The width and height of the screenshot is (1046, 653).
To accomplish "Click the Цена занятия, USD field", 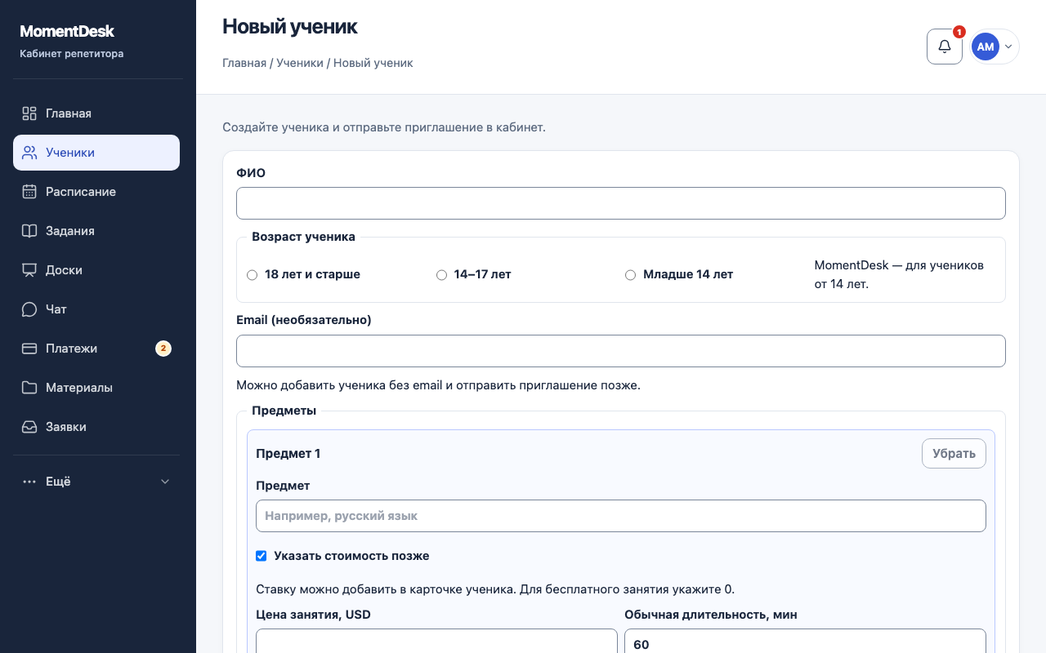I will point(436,642).
